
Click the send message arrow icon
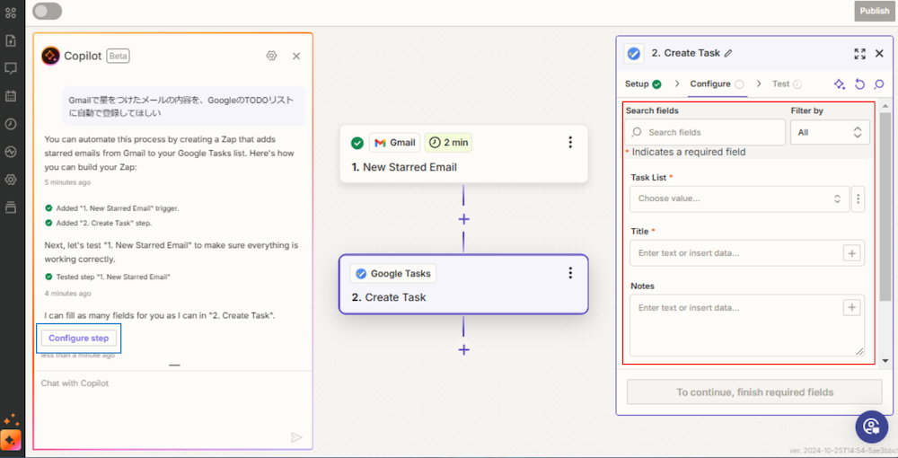point(296,437)
